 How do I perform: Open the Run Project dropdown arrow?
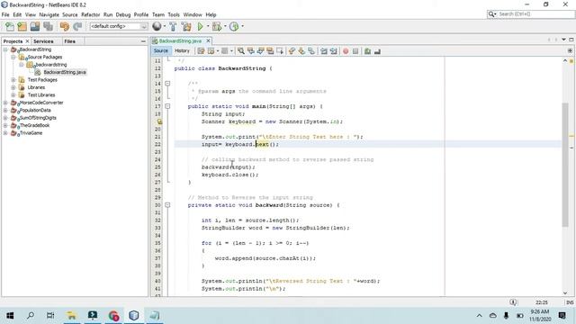point(208,26)
